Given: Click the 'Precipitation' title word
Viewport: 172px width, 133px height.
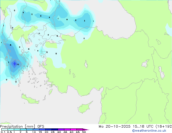Looking at the screenshot, I should point(11,126).
